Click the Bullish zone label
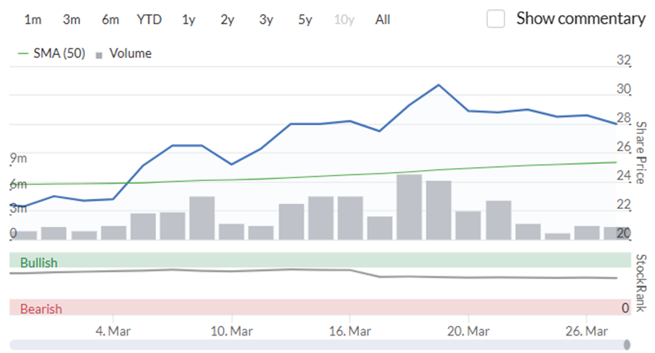Image resolution: width=655 pixels, height=353 pixels. tap(39, 263)
